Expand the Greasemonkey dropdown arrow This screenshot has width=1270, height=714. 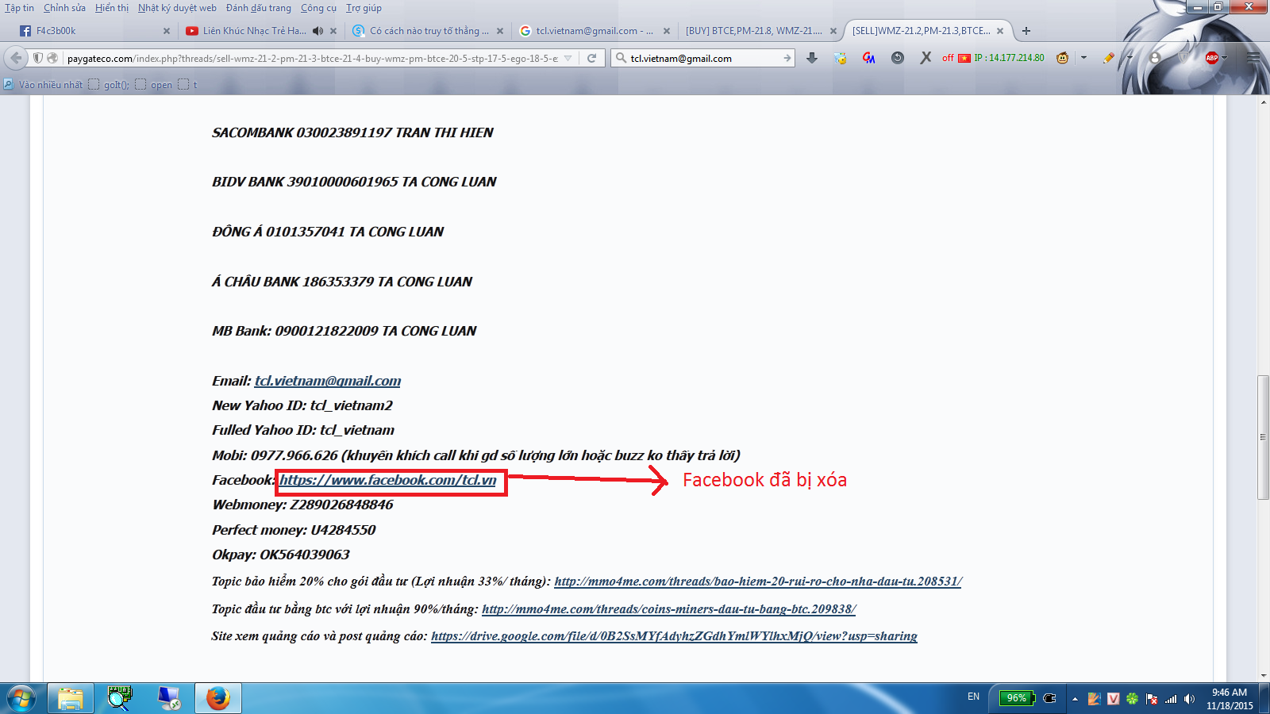coord(1083,58)
